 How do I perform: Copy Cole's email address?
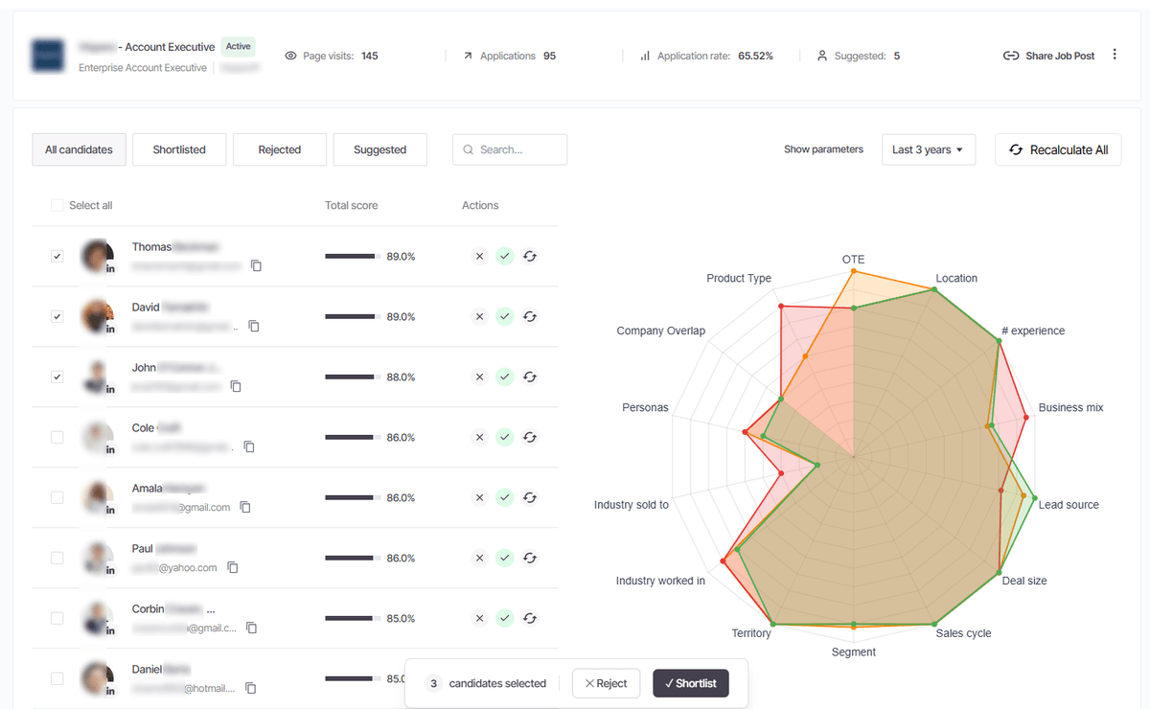click(249, 446)
